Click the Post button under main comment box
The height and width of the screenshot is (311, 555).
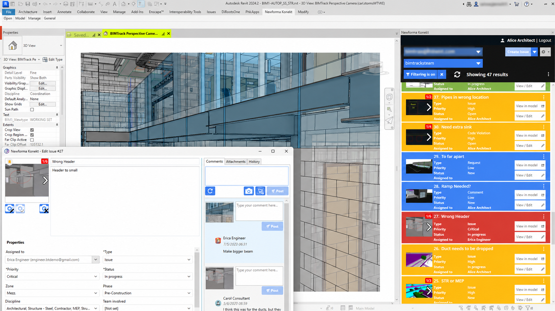point(277,191)
